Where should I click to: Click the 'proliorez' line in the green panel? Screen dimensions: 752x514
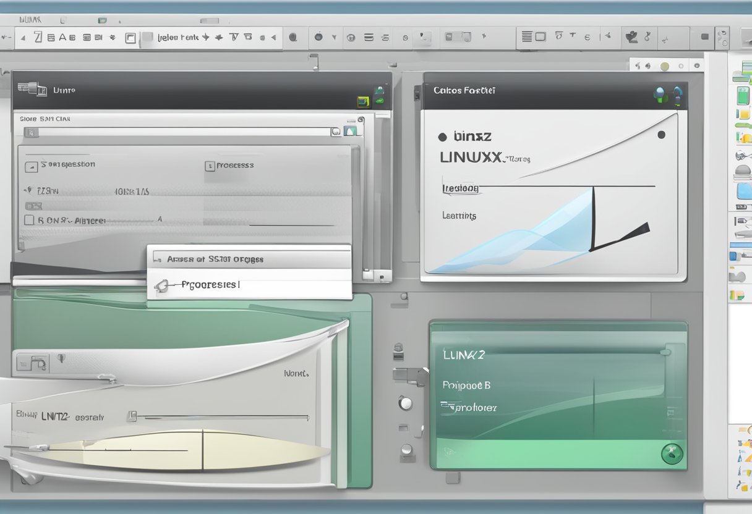(469, 408)
